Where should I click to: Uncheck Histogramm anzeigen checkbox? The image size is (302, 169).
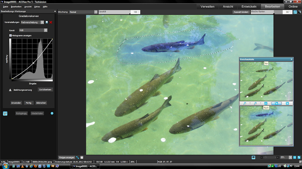[x=11, y=35]
